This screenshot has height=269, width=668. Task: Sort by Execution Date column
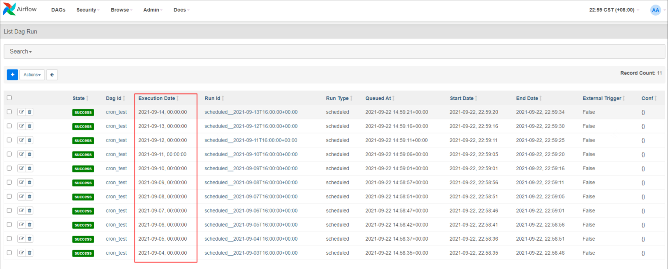click(159, 98)
